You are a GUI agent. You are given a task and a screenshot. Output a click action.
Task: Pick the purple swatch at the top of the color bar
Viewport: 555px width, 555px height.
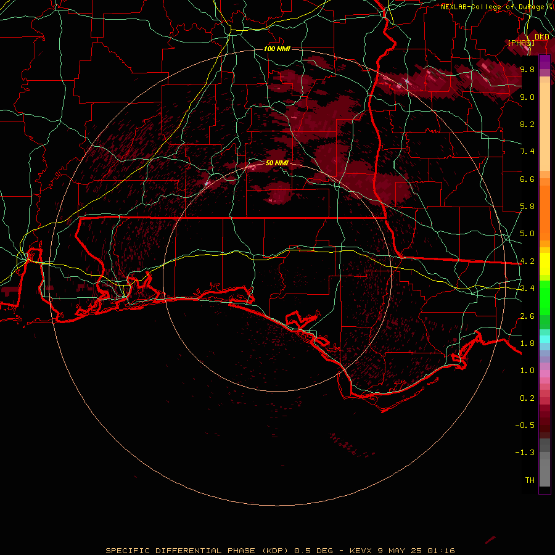[545, 62]
